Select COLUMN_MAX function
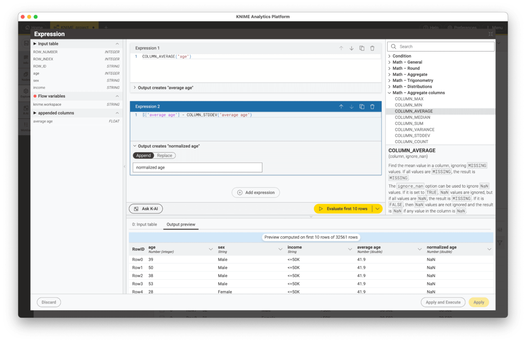 pyautogui.click(x=409, y=99)
